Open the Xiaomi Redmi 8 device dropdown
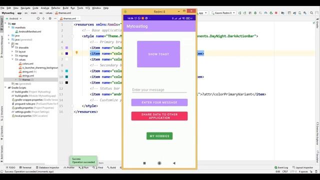Screen dimensions: 320x180 tap(223, 13)
